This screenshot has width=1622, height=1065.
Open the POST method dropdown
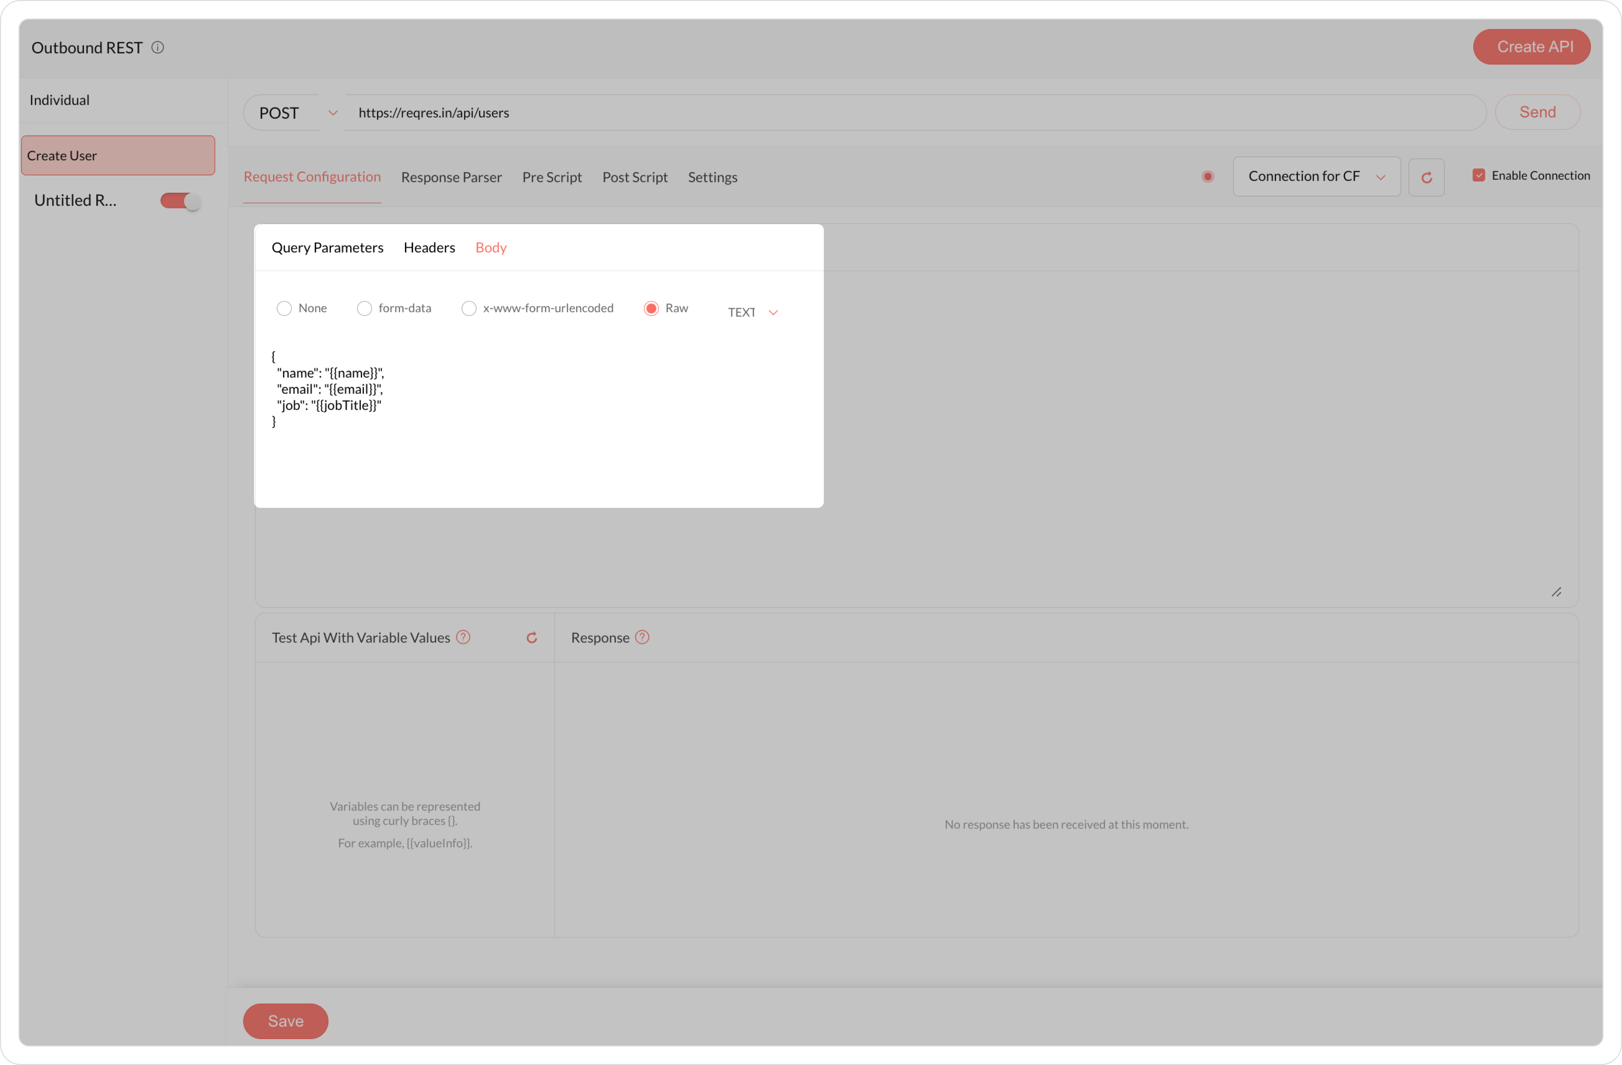(x=297, y=113)
